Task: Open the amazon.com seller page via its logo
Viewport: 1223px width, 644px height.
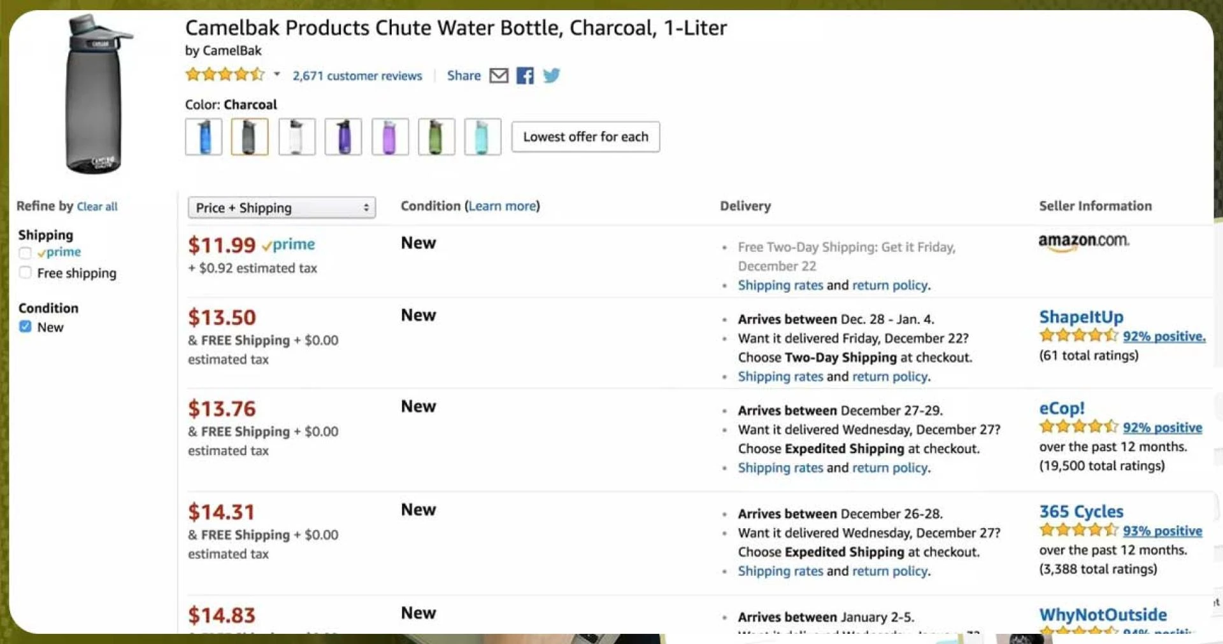Action: click(1084, 242)
